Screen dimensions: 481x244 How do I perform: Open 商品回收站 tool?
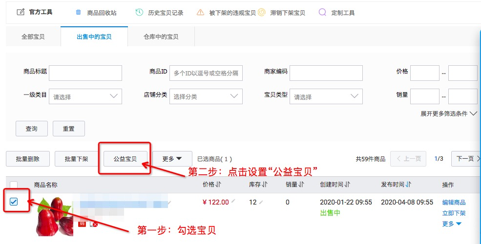click(x=102, y=13)
